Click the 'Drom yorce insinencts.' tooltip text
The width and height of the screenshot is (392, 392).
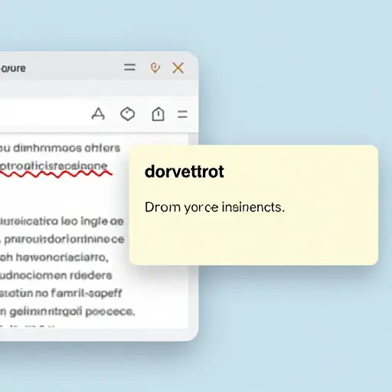coord(214,207)
